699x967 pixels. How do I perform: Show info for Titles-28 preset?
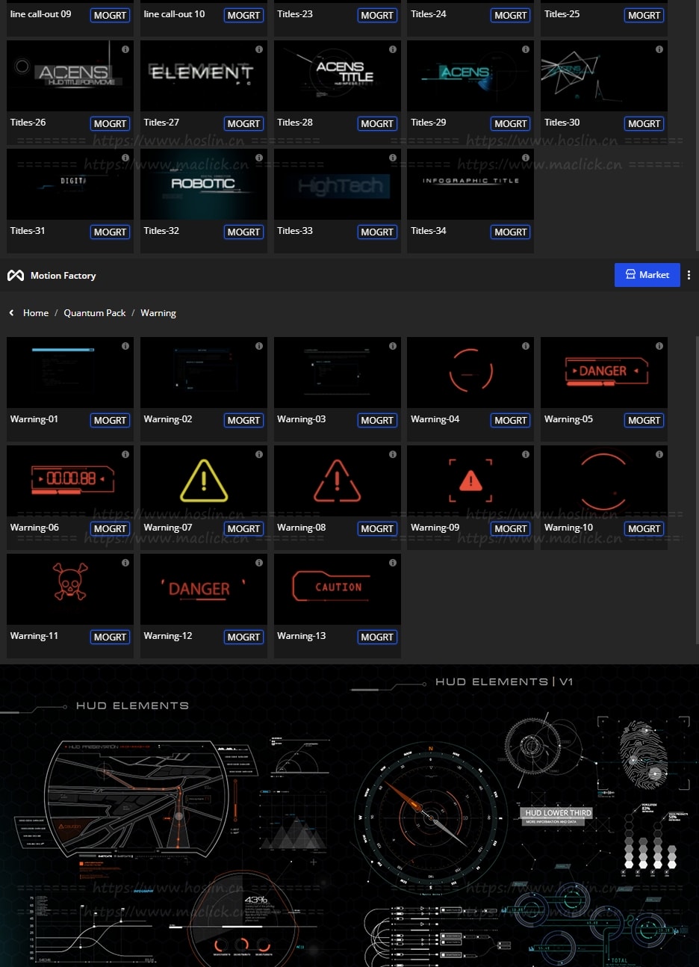[x=393, y=49]
